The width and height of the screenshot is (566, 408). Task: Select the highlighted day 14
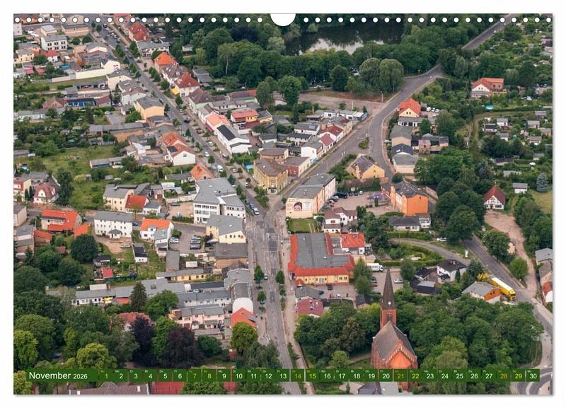(298, 375)
